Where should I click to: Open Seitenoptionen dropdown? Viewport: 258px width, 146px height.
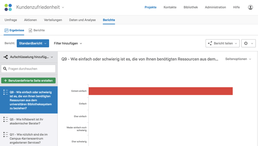[238, 59]
